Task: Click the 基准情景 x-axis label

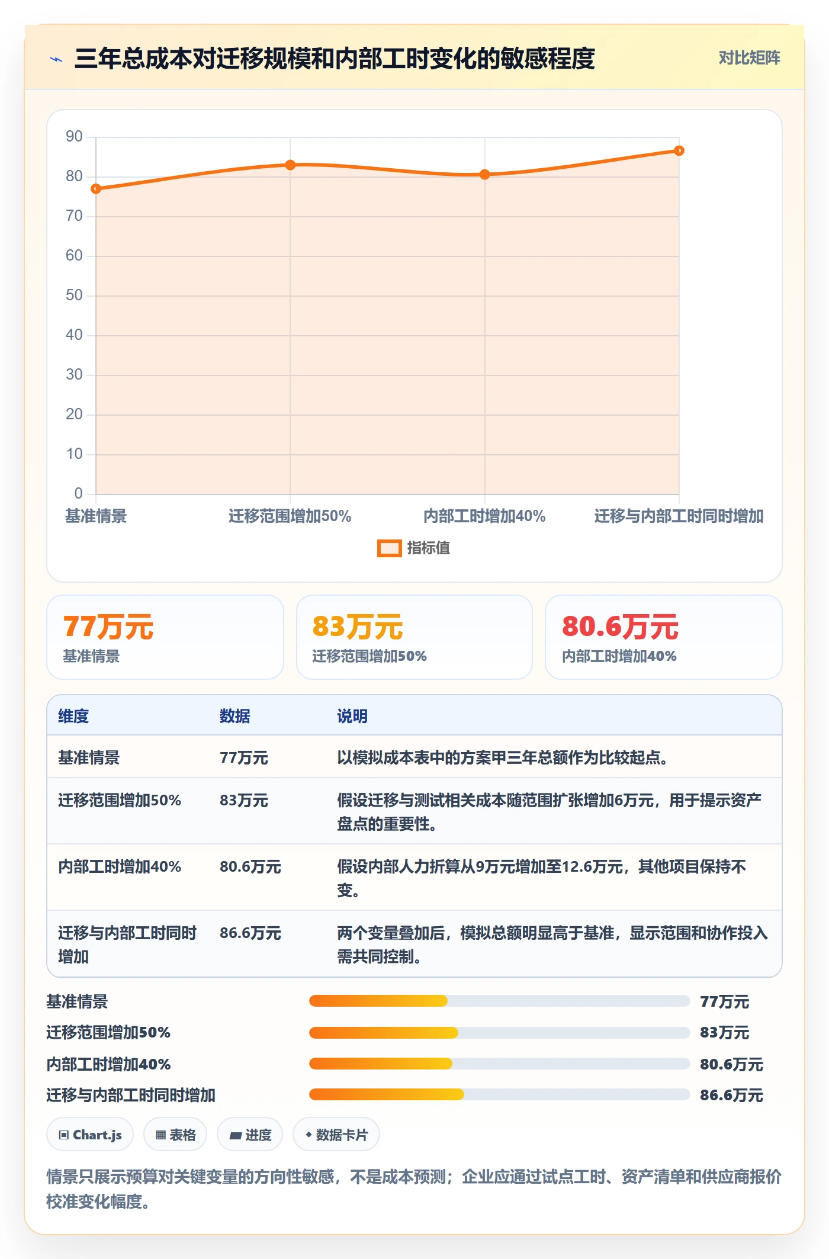Action: tap(96, 516)
